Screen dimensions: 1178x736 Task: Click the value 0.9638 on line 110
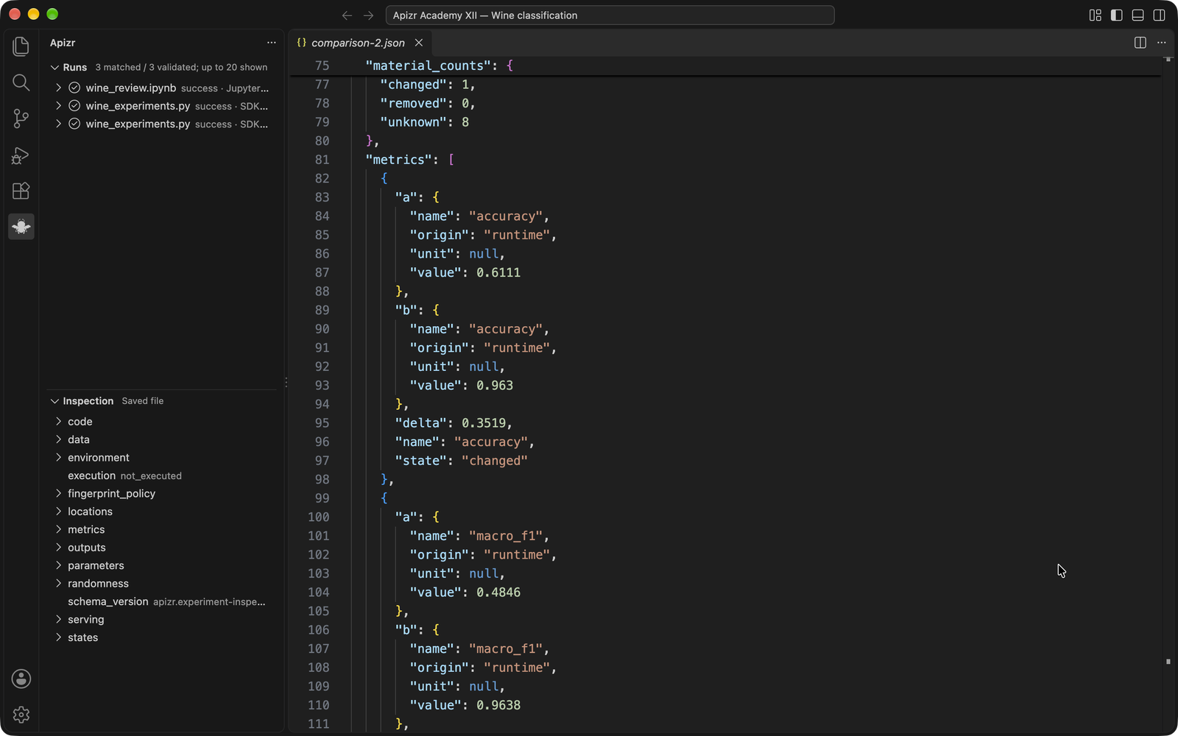[x=498, y=705]
